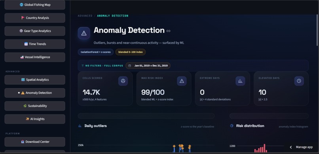Expand Manage app with the chevron
The height and width of the screenshot is (154, 319).
(291, 147)
